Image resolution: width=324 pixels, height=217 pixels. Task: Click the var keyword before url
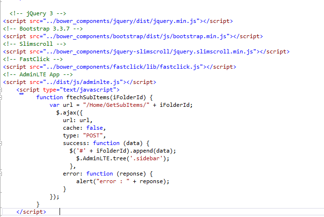coord(54,105)
